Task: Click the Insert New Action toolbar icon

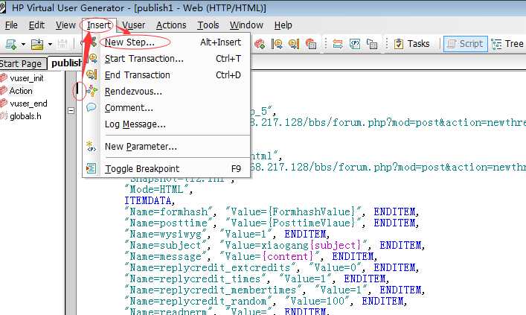Action: (x=260, y=44)
